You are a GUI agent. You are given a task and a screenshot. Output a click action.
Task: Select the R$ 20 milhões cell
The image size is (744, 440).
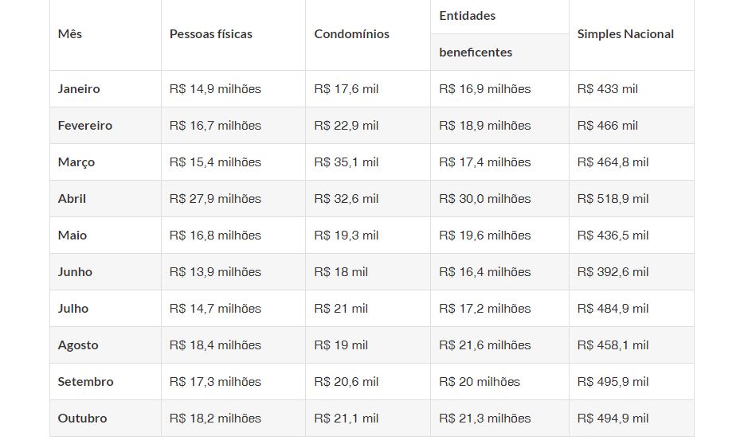point(480,382)
